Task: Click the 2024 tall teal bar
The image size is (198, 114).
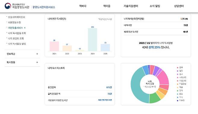Action: pyautogui.click(x=93, y=40)
